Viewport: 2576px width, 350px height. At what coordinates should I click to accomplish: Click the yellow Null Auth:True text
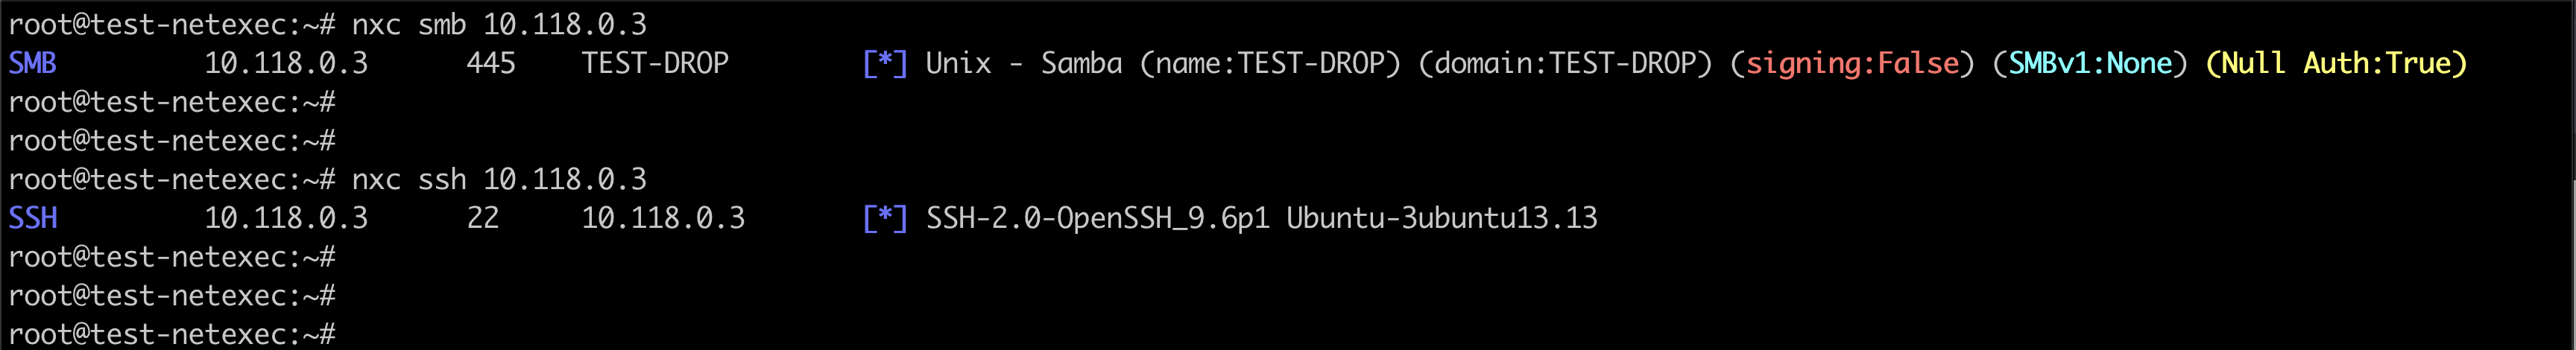[x=2335, y=63]
